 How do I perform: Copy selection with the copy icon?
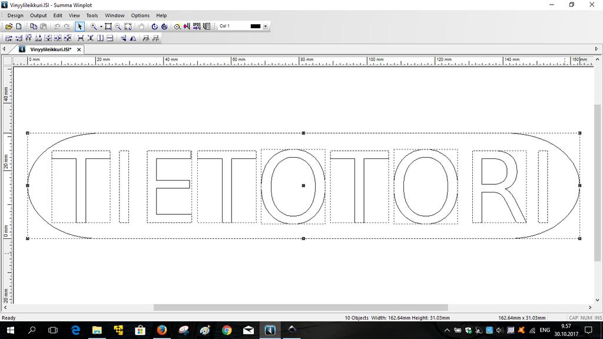(x=34, y=26)
